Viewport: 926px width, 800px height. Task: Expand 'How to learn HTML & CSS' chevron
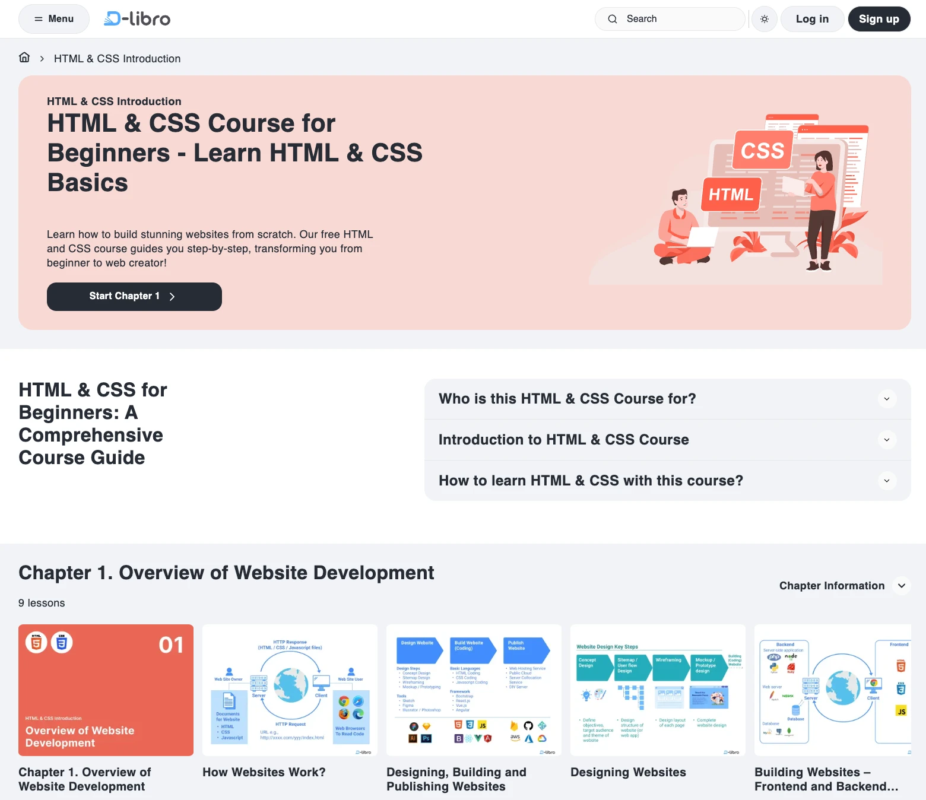(886, 481)
